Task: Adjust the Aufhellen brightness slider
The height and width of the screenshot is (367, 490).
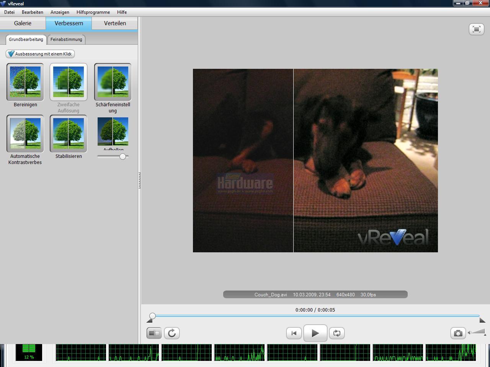Action: point(122,156)
